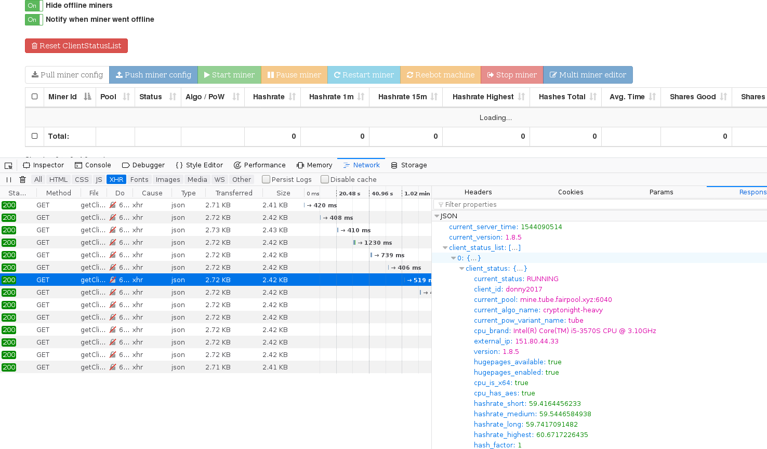Image resolution: width=767 pixels, height=449 pixels.
Task: Show the Cookies panel tab
Action: click(x=571, y=192)
